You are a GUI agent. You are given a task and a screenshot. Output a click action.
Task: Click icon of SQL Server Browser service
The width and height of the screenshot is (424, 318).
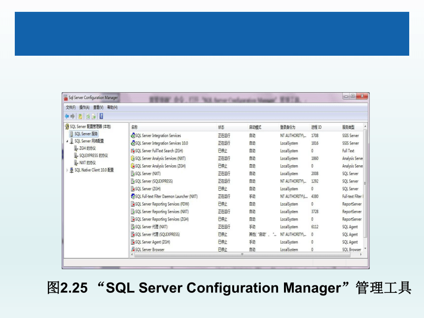(133, 249)
